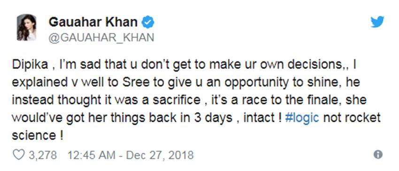Like the tweet with the heart icon
Image resolution: width=399 pixels, height=171 pixels.
click(19, 155)
